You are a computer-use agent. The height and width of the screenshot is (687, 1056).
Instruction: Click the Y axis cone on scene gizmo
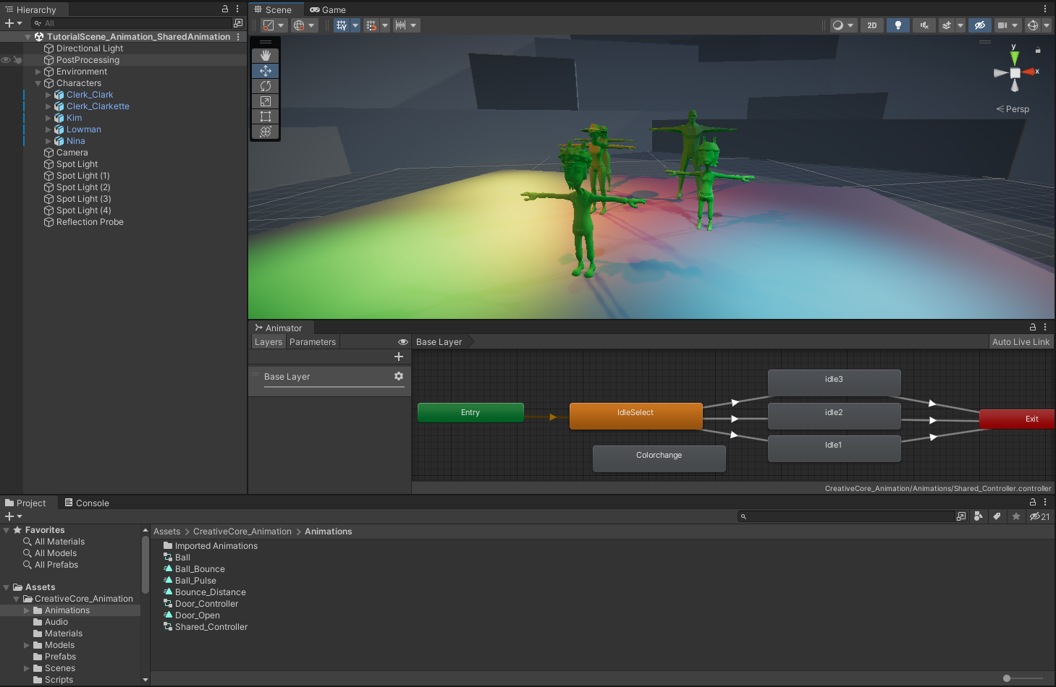[1015, 56]
